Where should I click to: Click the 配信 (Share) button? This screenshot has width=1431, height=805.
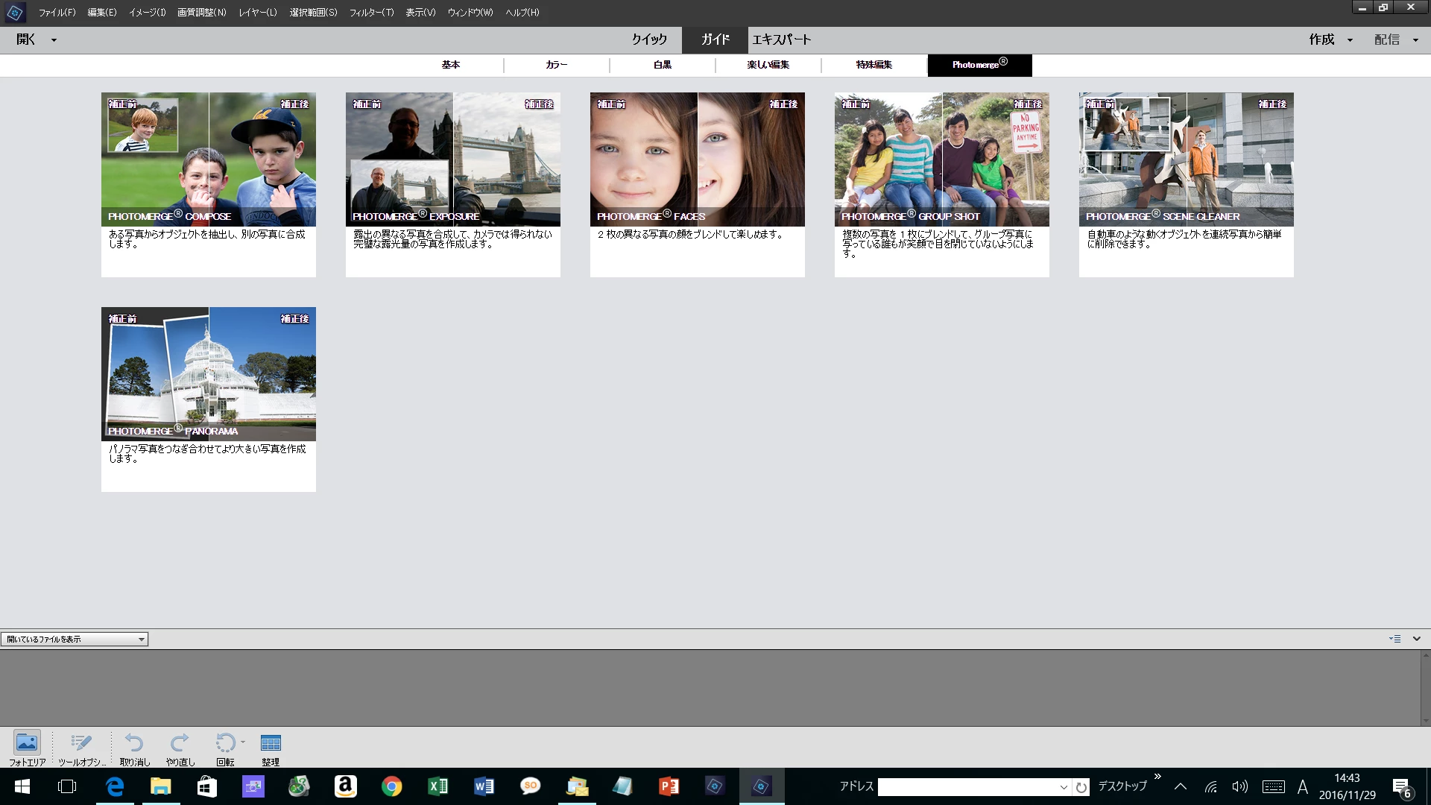point(1386,40)
